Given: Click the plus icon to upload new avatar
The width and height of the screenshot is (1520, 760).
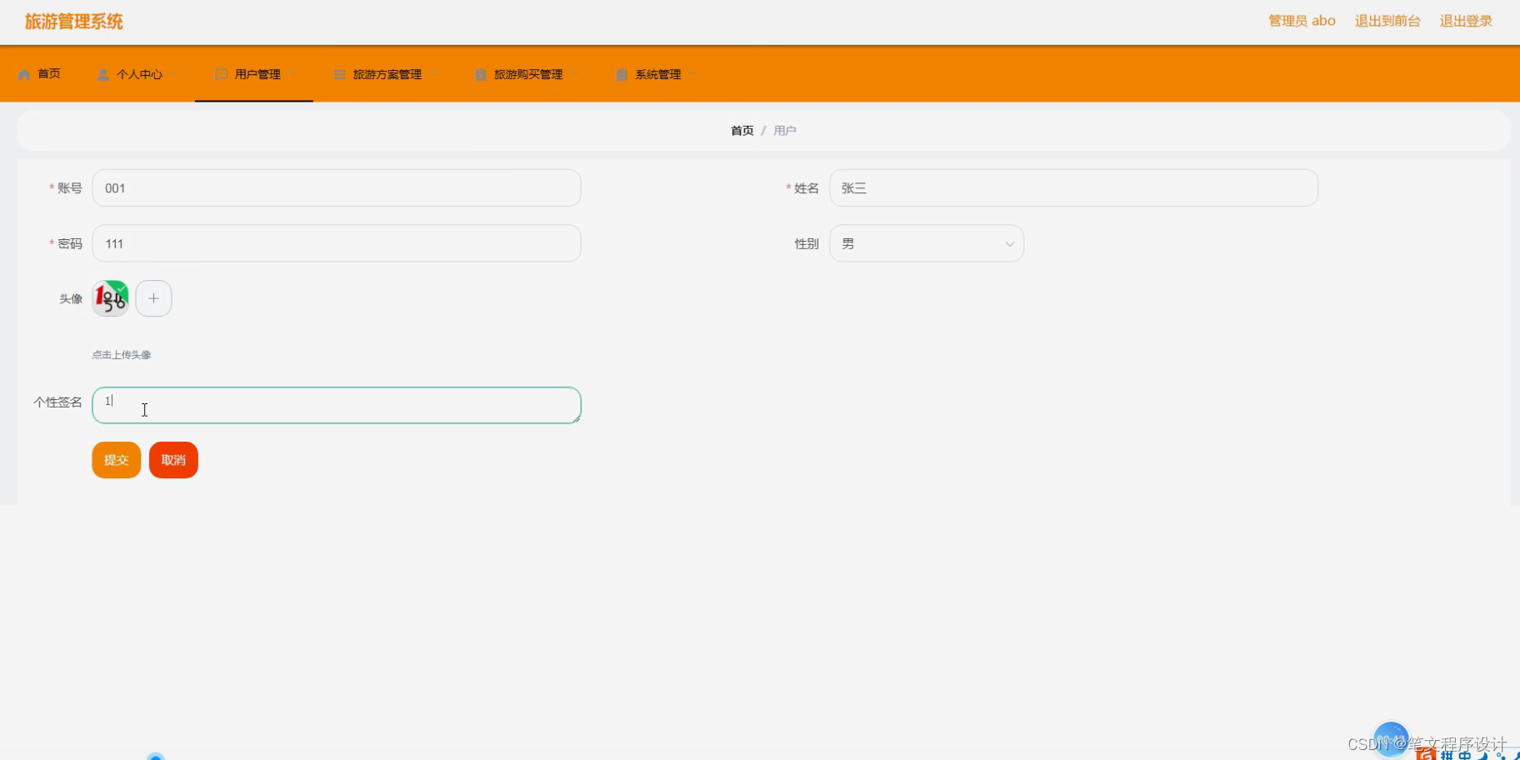Looking at the screenshot, I should (x=153, y=297).
